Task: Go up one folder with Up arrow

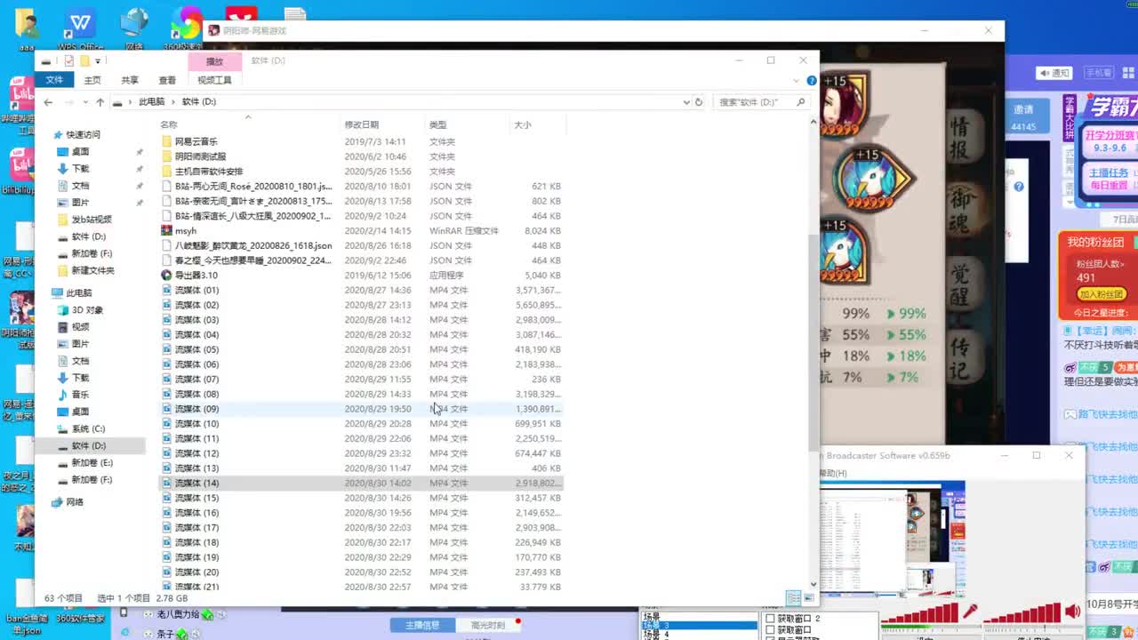Action: (100, 102)
